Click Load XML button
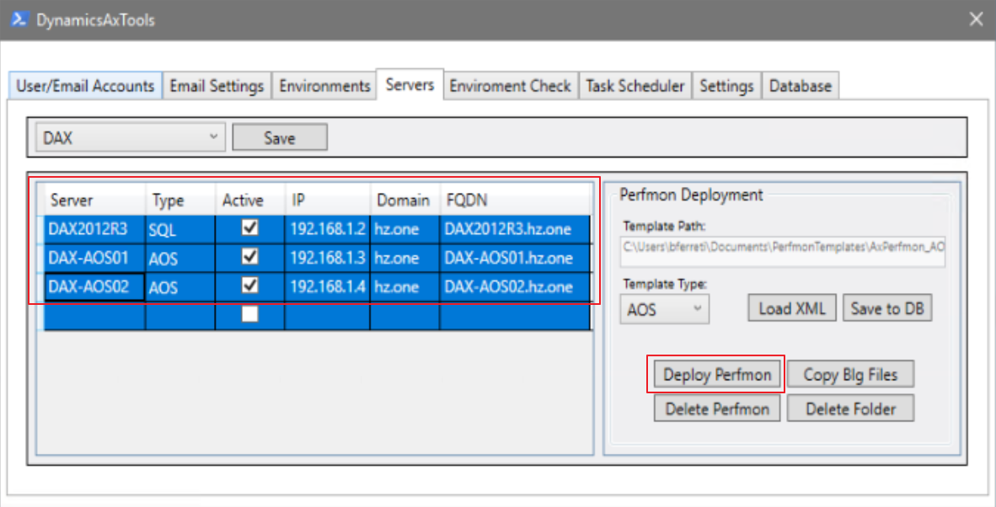This screenshot has height=507, width=996. tap(792, 308)
